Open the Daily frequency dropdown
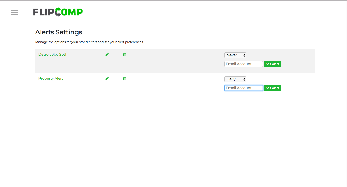This screenshot has width=347, height=187. pos(235,79)
